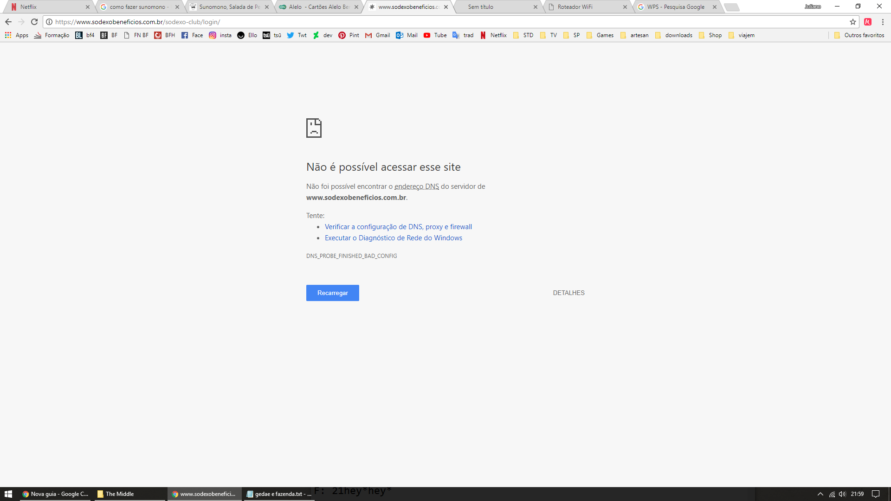Open Pint Pinterest bookmark
Image resolution: width=891 pixels, height=501 pixels.
(349, 35)
